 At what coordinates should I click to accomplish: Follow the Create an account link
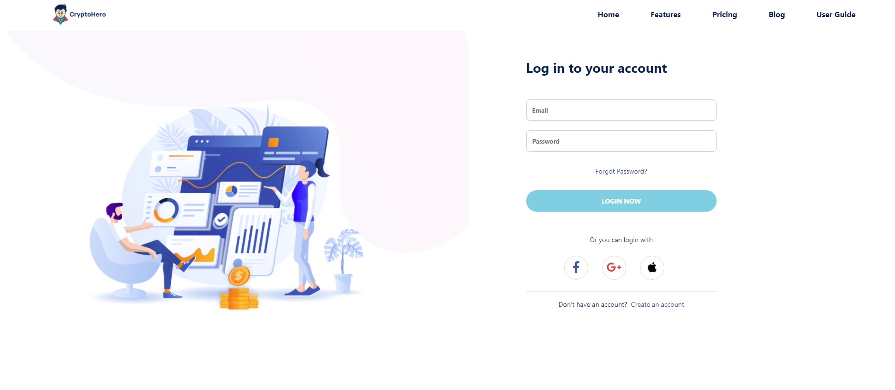click(657, 305)
